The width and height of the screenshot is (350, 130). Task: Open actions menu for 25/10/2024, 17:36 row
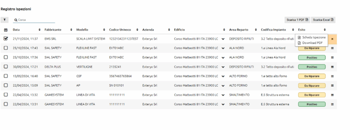pos(332,58)
